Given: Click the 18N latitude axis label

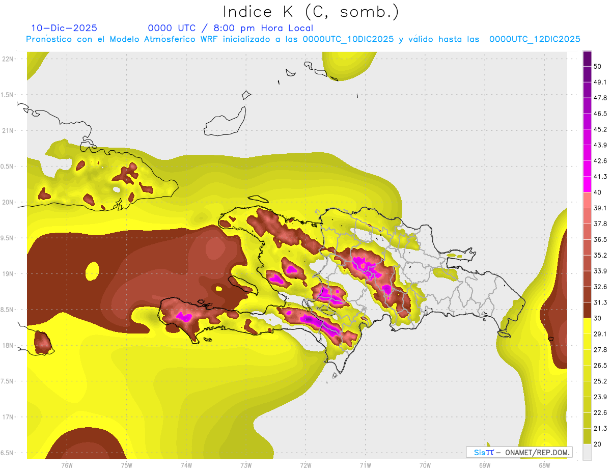Looking at the screenshot, I should (x=8, y=346).
